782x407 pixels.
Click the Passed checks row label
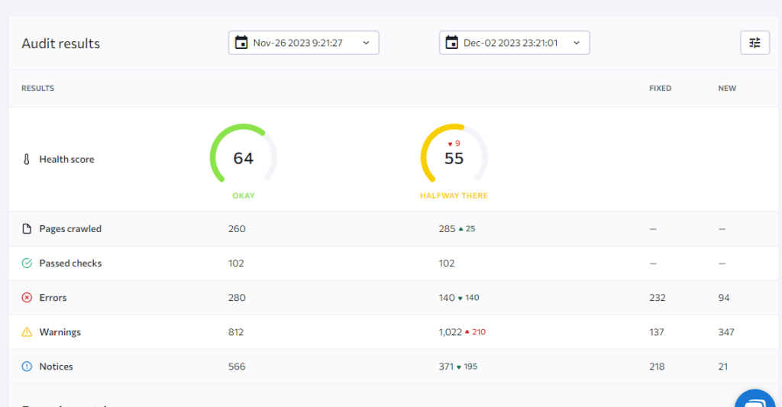70,263
